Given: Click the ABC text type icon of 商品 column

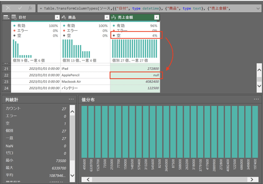Looking at the screenshot, I should click(64, 17).
